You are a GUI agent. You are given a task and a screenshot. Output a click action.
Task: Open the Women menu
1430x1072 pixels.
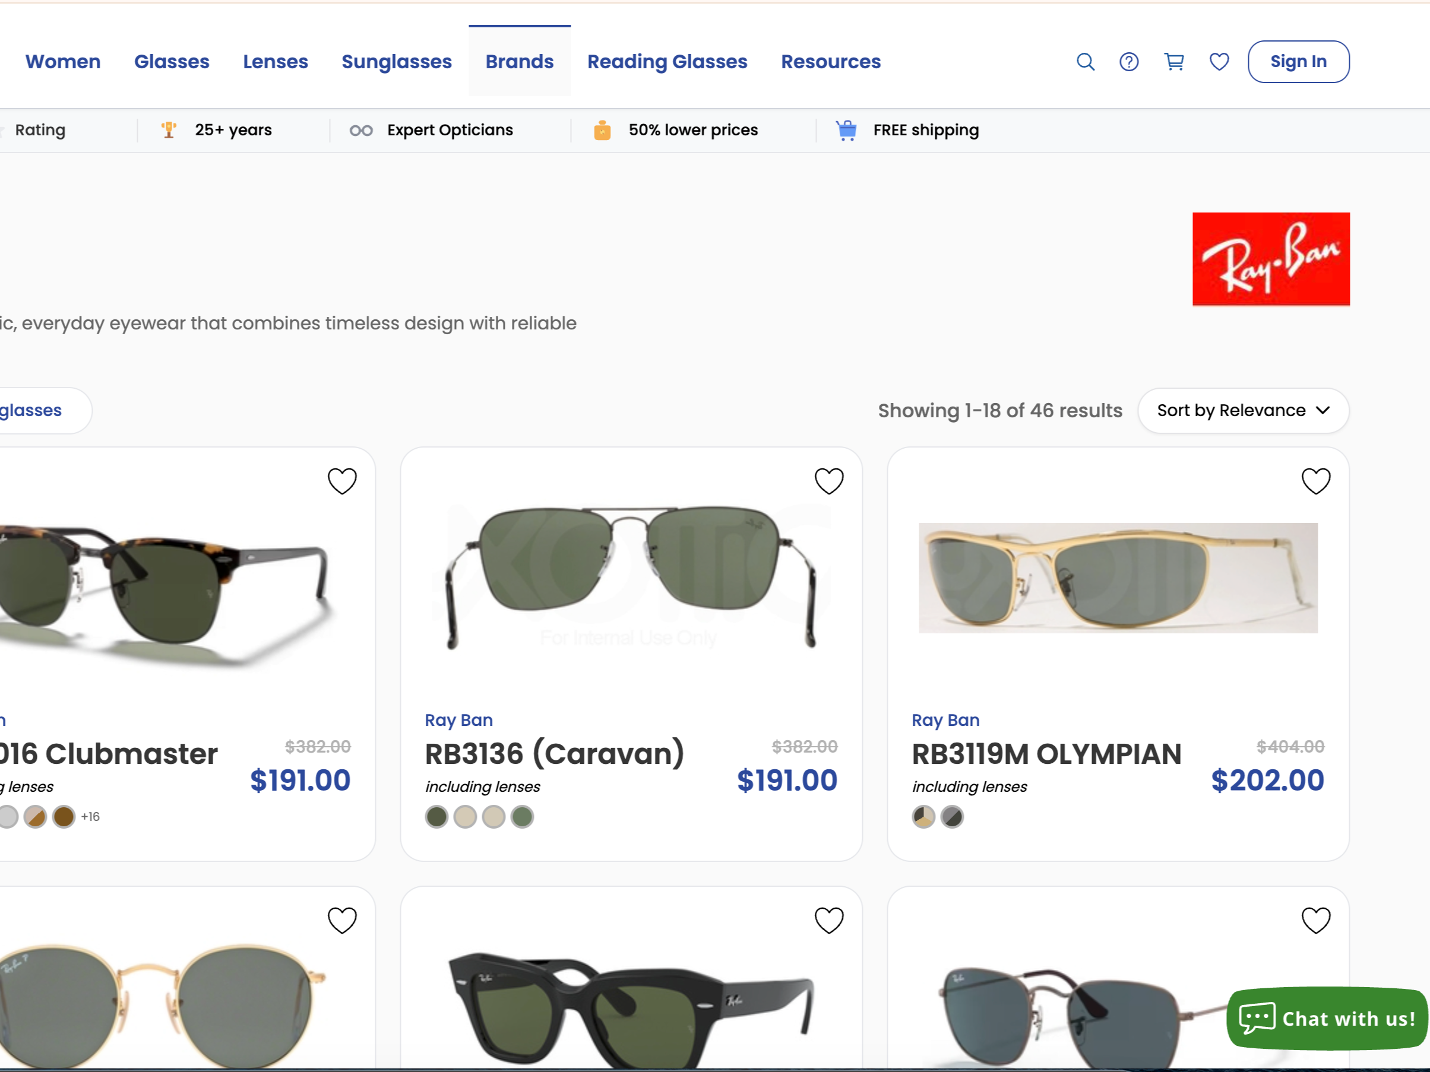click(63, 61)
